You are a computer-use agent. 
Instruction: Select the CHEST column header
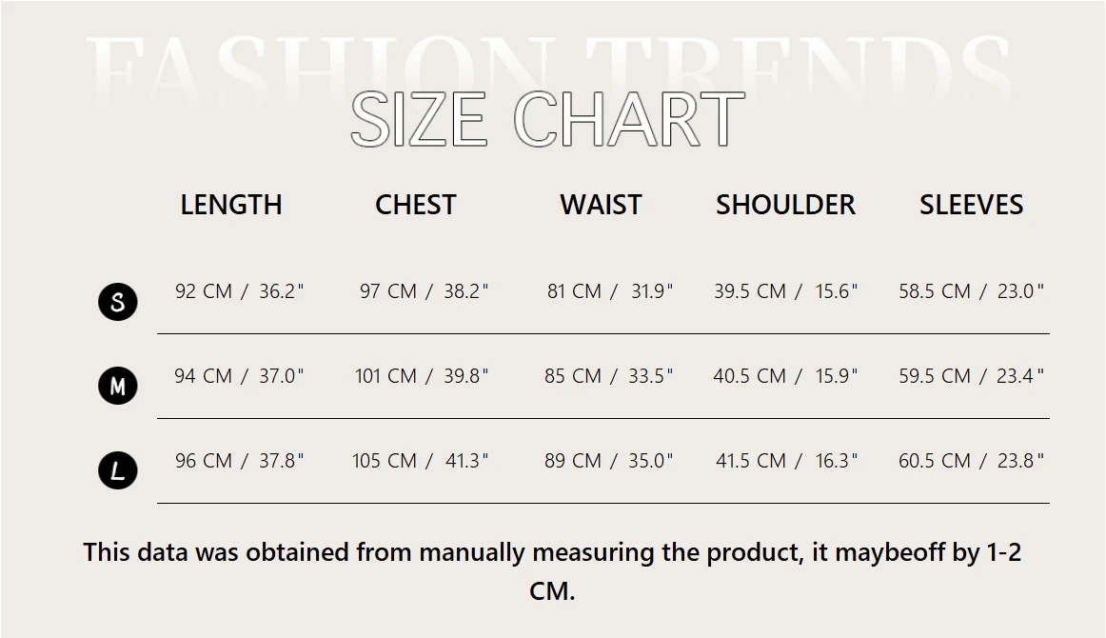[416, 205]
